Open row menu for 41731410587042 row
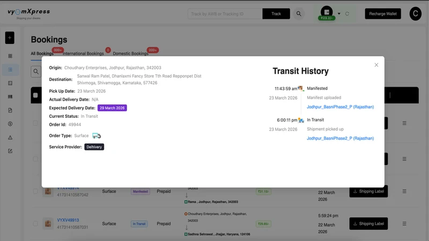This screenshot has width=429, height=241. 404,191
